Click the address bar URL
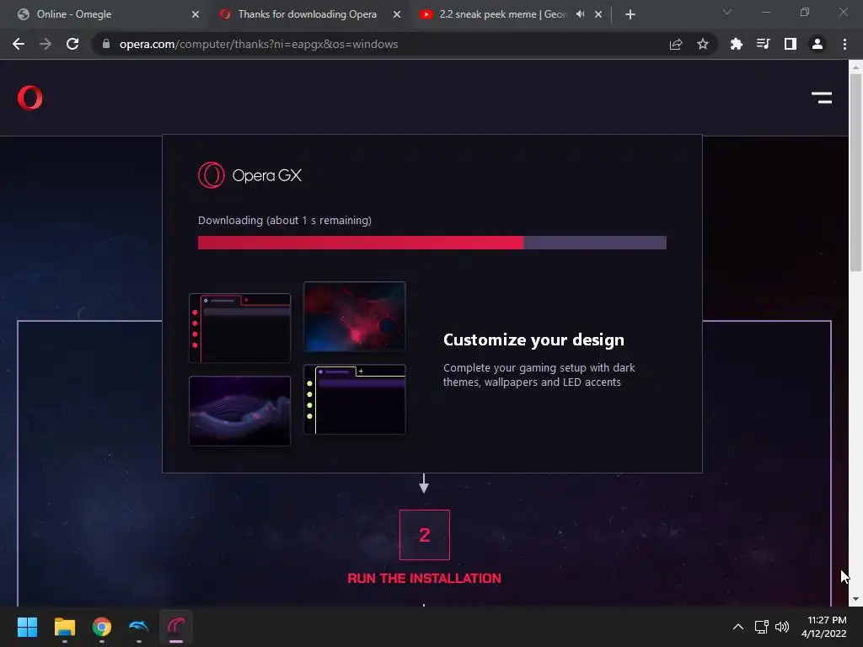The image size is (863, 647). pyautogui.click(x=259, y=44)
